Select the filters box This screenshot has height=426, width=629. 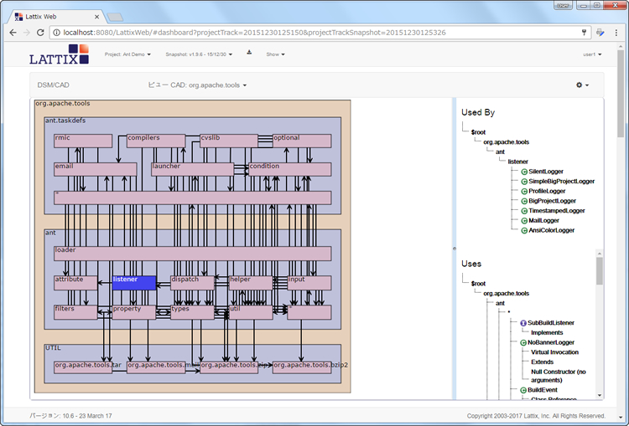coord(75,312)
